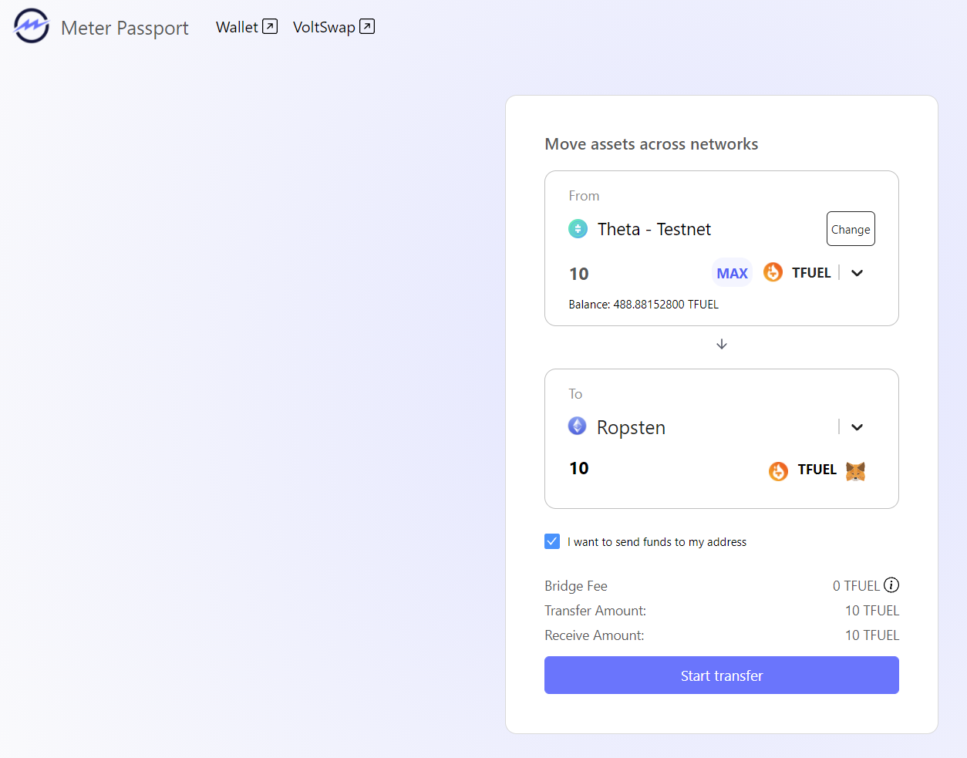Image resolution: width=967 pixels, height=758 pixels.
Task: Start the transfer
Action: click(722, 675)
